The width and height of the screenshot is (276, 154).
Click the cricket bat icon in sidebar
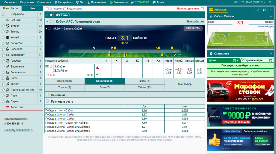pos(8,84)
